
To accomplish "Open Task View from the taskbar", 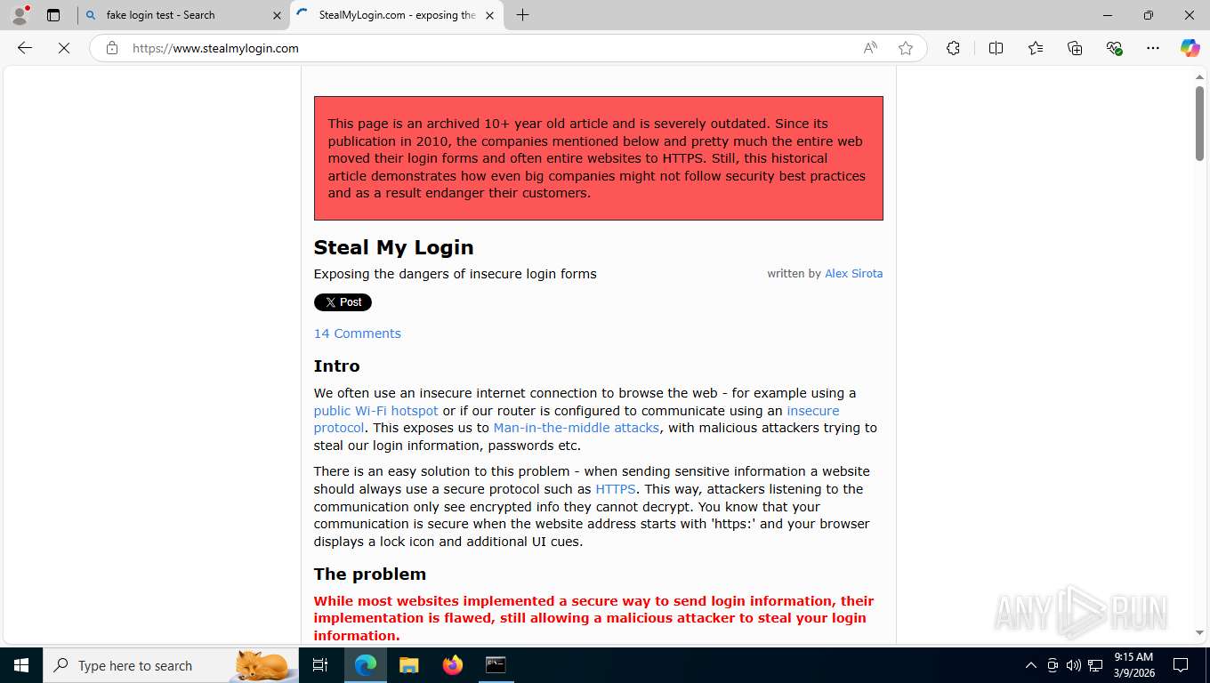I will click(x=320, y=665).
